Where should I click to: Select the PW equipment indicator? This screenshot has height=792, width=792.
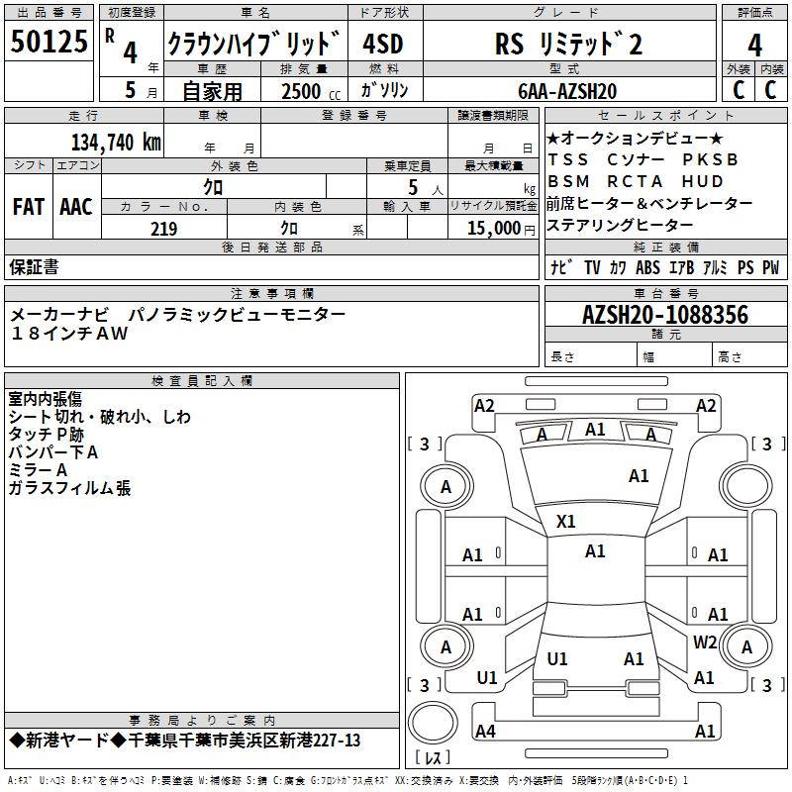(770, 267)
